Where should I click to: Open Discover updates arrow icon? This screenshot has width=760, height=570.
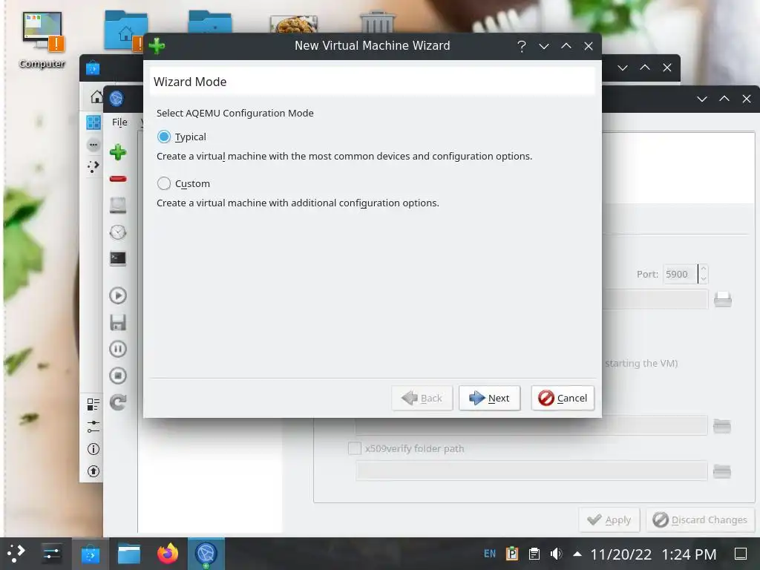point(93,471)
